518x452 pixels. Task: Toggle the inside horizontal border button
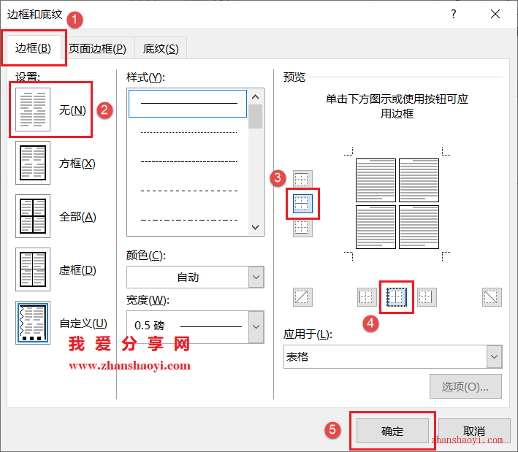302,204
